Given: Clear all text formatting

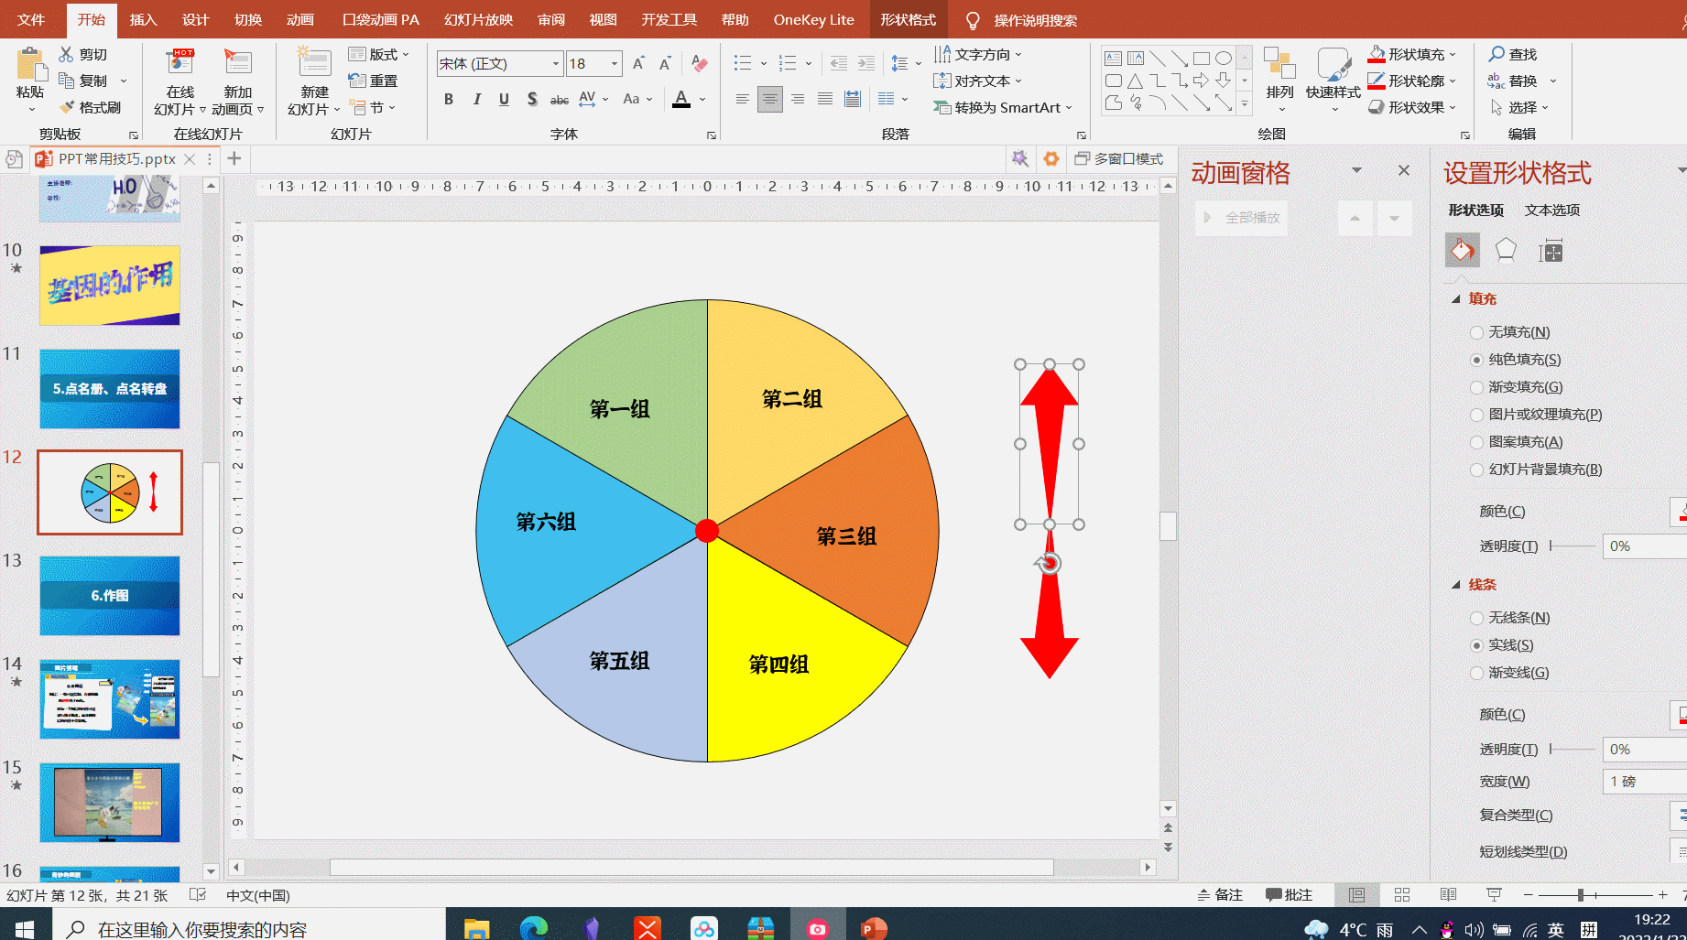Looking at the screenshot, I should pos(700,63).
